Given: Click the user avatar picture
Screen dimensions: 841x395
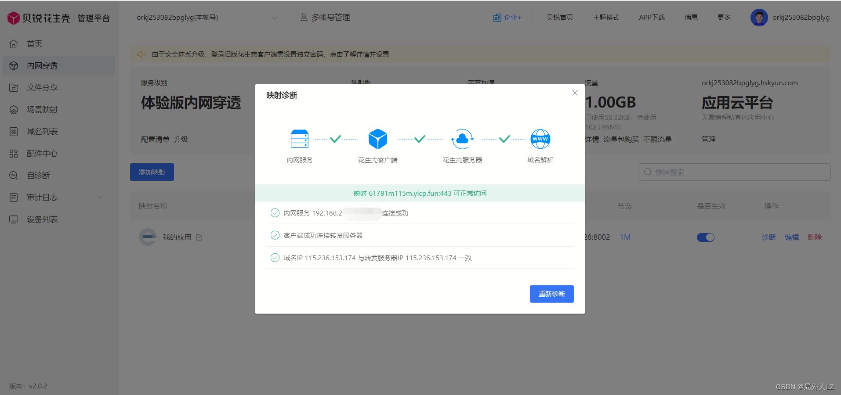Looking at the screenshot, I should click(x=759, y=18).
